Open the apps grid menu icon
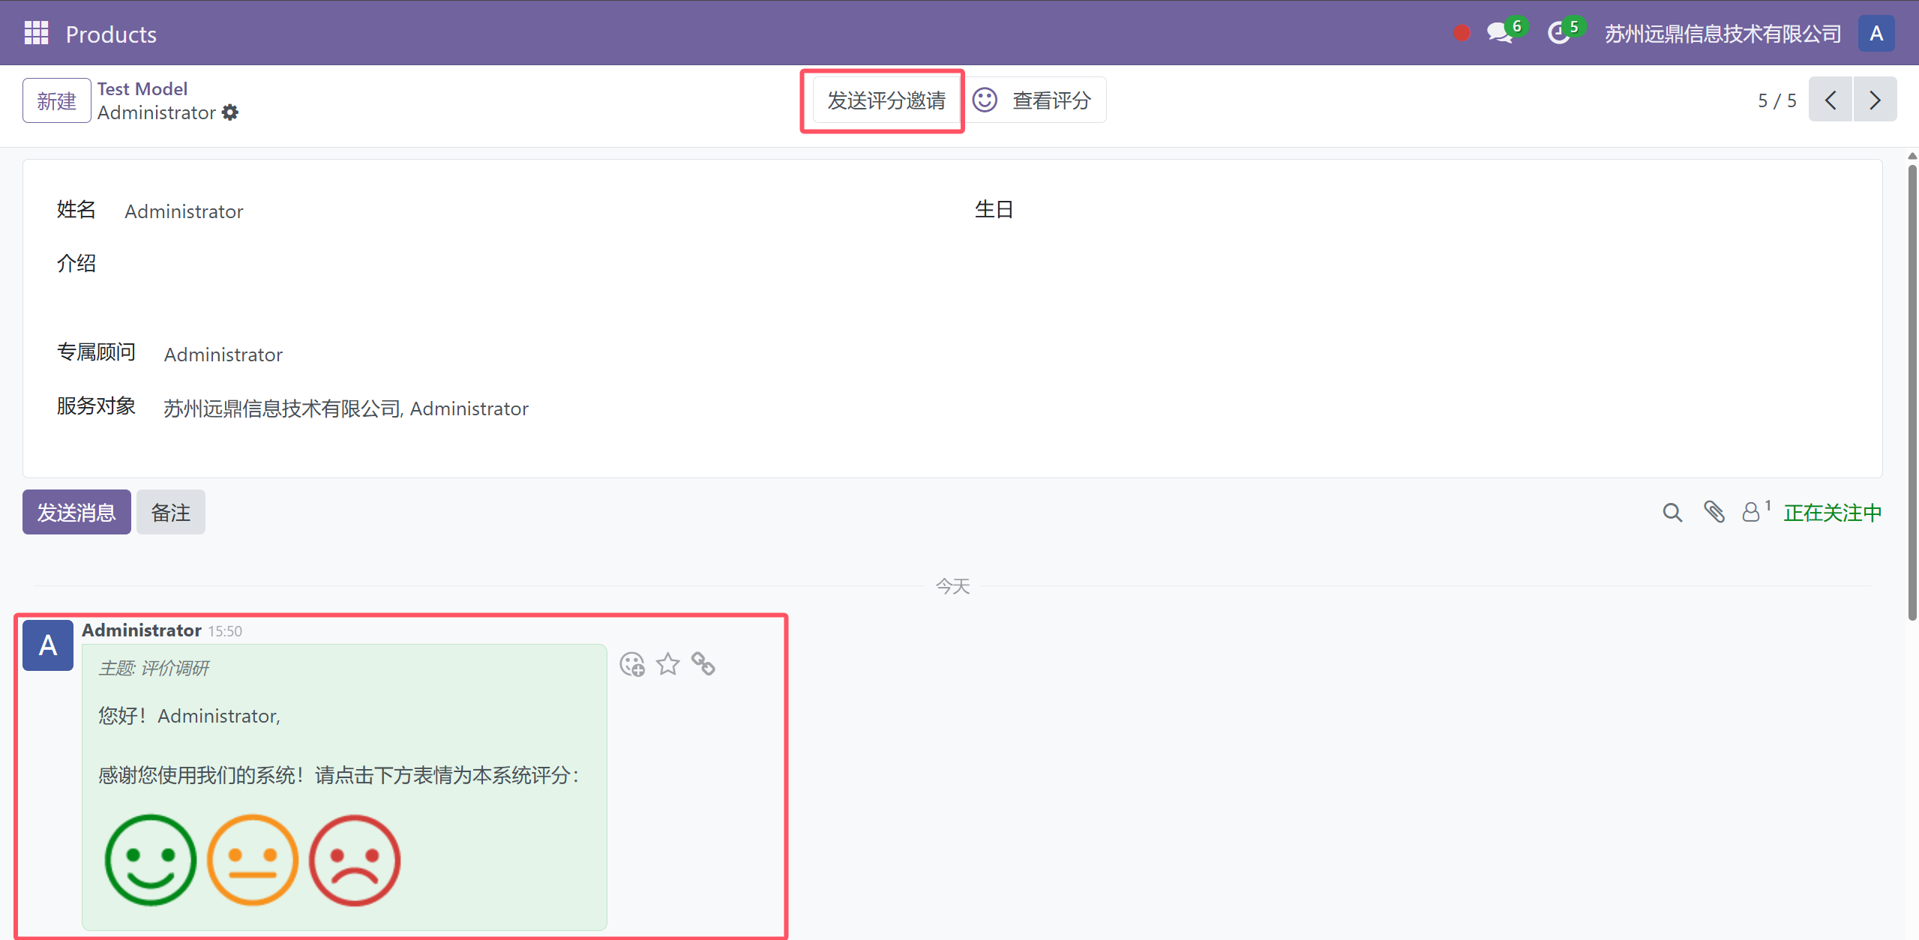The image size is (1919, 940). (36, 33)
